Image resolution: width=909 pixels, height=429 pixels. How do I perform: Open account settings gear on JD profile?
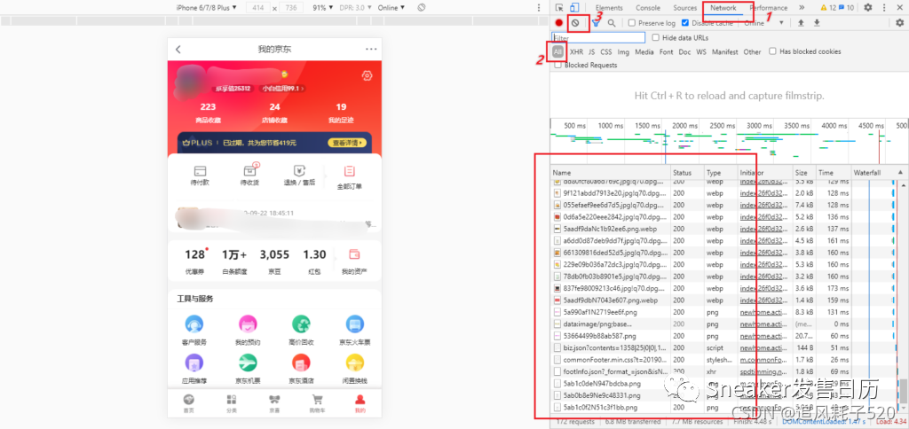[367, 75]
